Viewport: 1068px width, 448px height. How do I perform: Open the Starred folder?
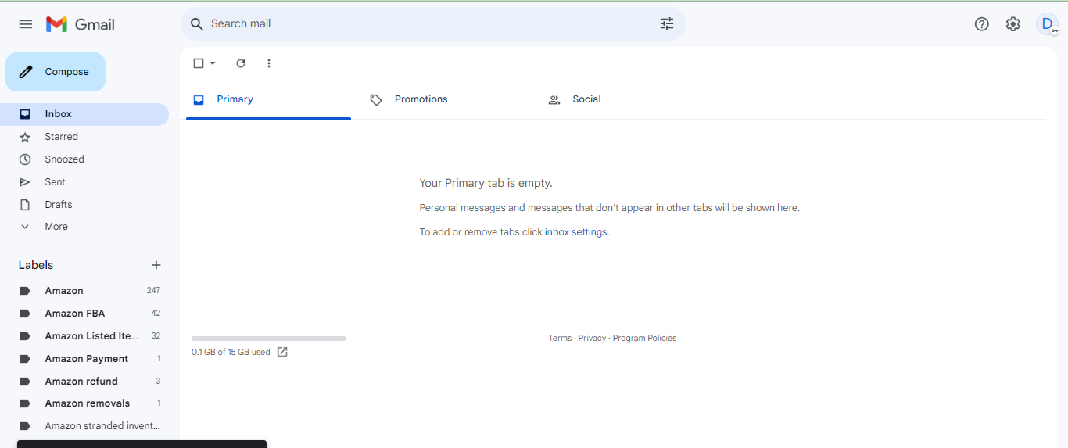pos(84,137)
